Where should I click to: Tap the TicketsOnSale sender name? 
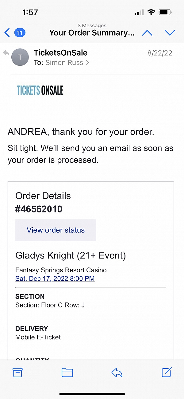(x=60, y=53)
